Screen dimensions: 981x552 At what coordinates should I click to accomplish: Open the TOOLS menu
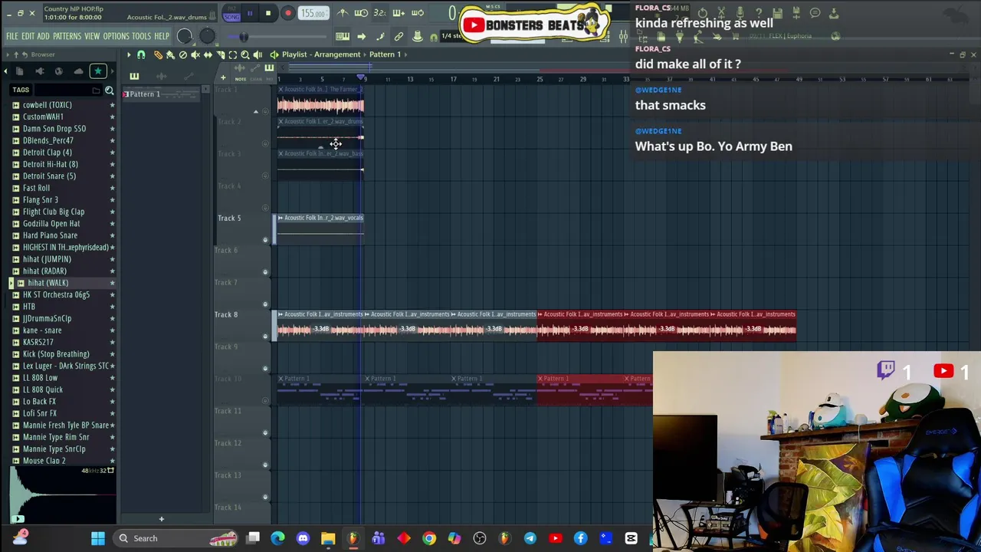click(x=141, y=36)
